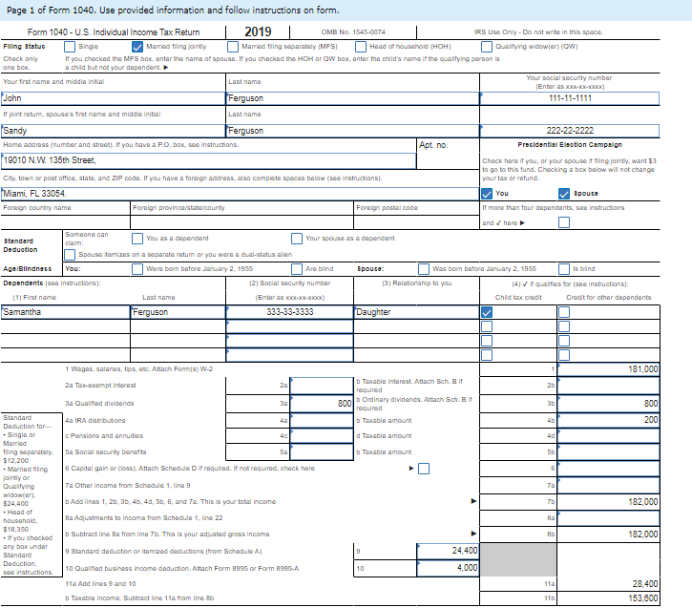This screenshot has width=692, height=608.
Task: Click home address field 19010 N.W. 135th Street
Action: 209,160
